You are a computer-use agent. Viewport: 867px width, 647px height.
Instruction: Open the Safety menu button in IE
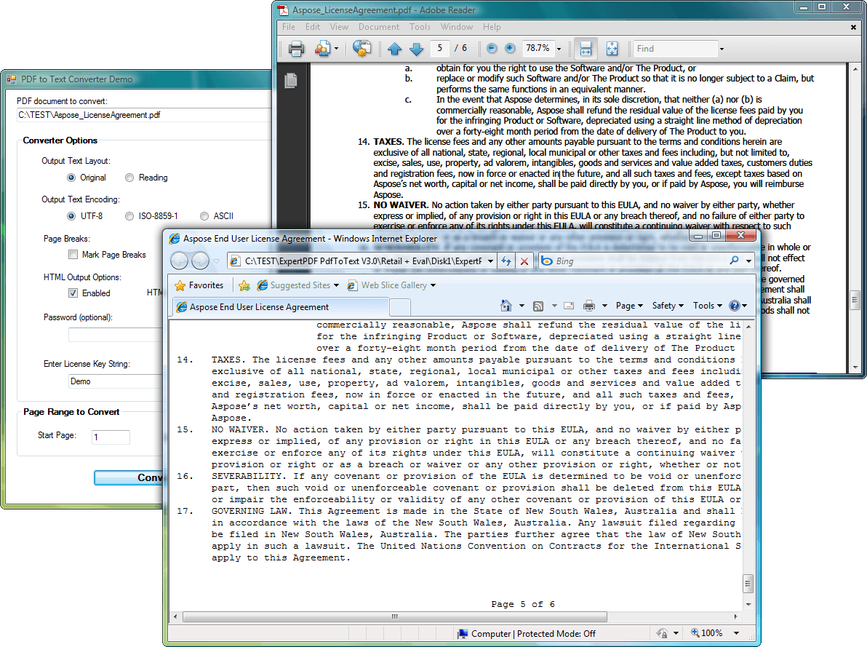coord(668,306)
